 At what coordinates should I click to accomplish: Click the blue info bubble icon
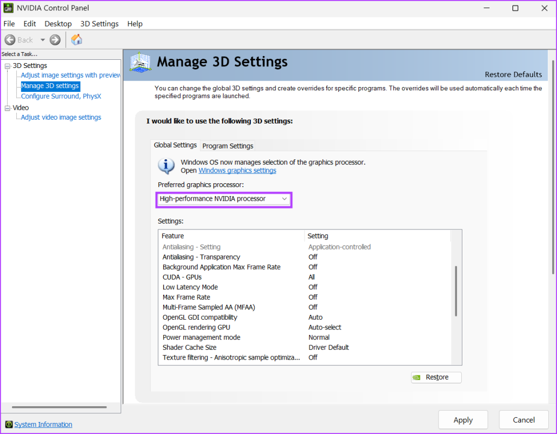click(x=166, y=166)
